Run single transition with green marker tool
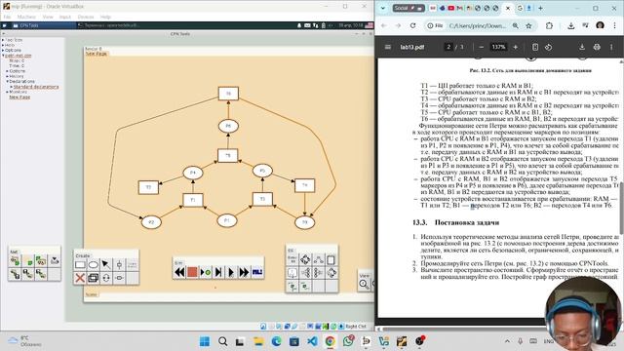The width and height of the screenshot is (624, 351). pyautogui.click(x=206, y=272)
